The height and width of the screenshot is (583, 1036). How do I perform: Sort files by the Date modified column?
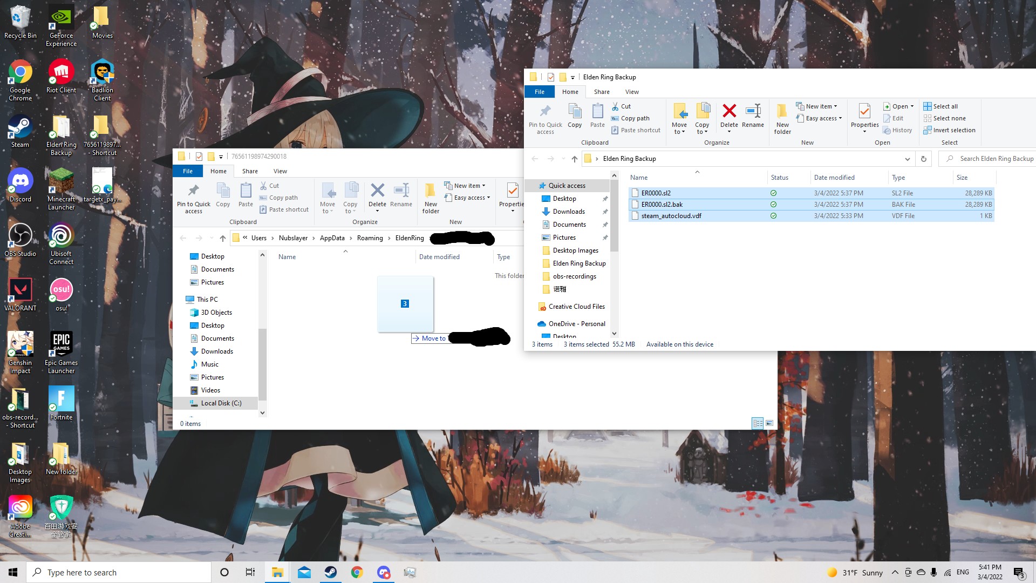834,178
